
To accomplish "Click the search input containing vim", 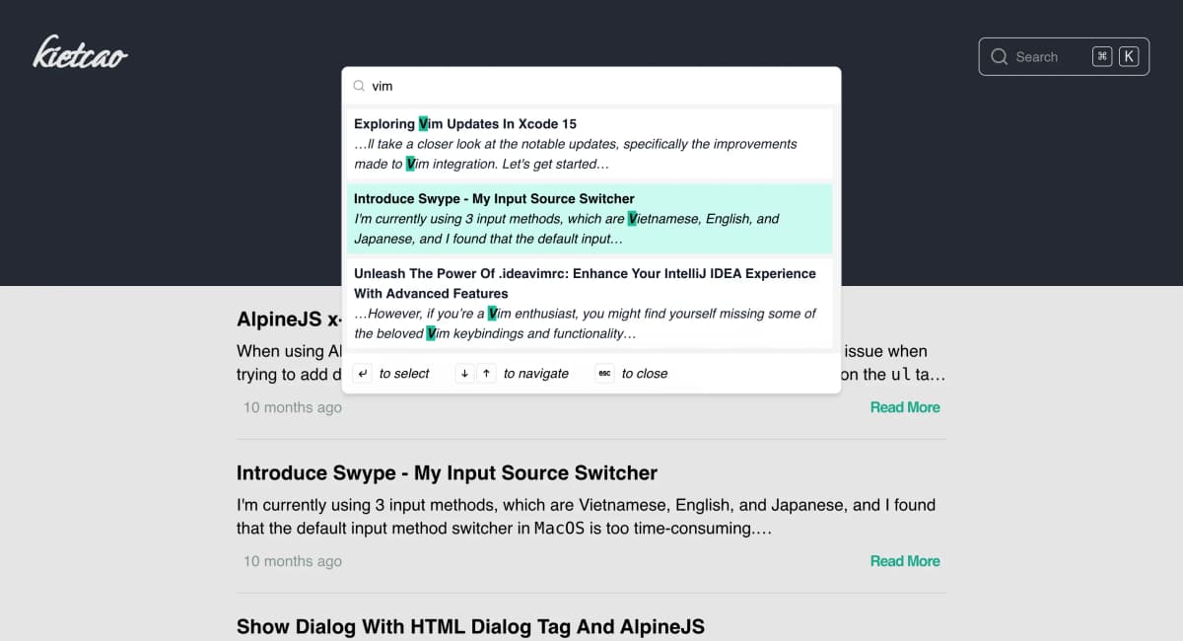I will [591, 86].
